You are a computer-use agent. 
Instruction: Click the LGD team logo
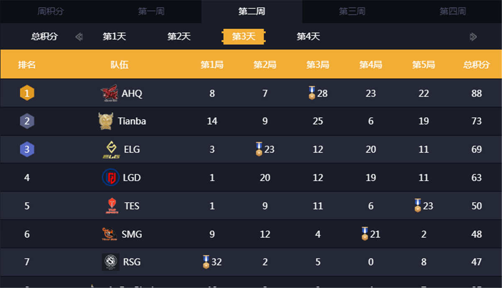[111, 178]
